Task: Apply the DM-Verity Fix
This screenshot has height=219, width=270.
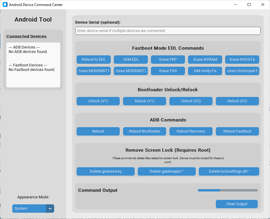Action: pos(205,71)
